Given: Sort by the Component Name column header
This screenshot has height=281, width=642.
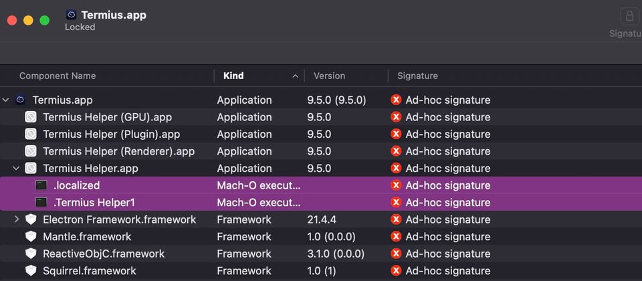Looking at the screenshot, I should [58, 76].
